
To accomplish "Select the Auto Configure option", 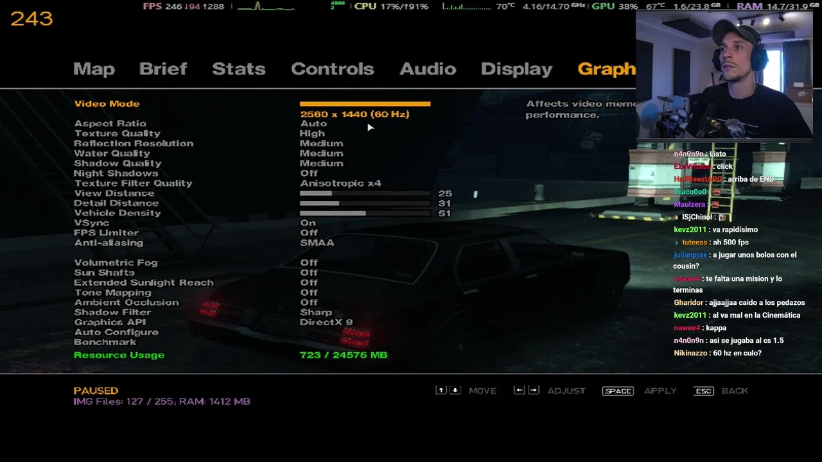I will click(116, 332).
